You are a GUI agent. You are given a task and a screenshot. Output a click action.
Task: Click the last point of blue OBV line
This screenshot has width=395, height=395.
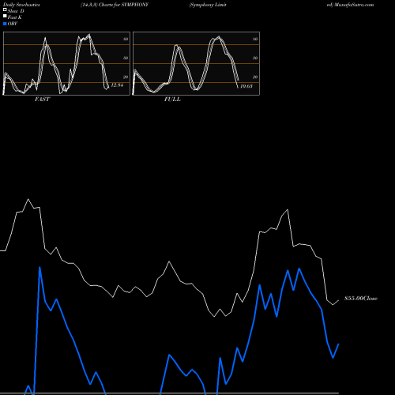point(339,344)
